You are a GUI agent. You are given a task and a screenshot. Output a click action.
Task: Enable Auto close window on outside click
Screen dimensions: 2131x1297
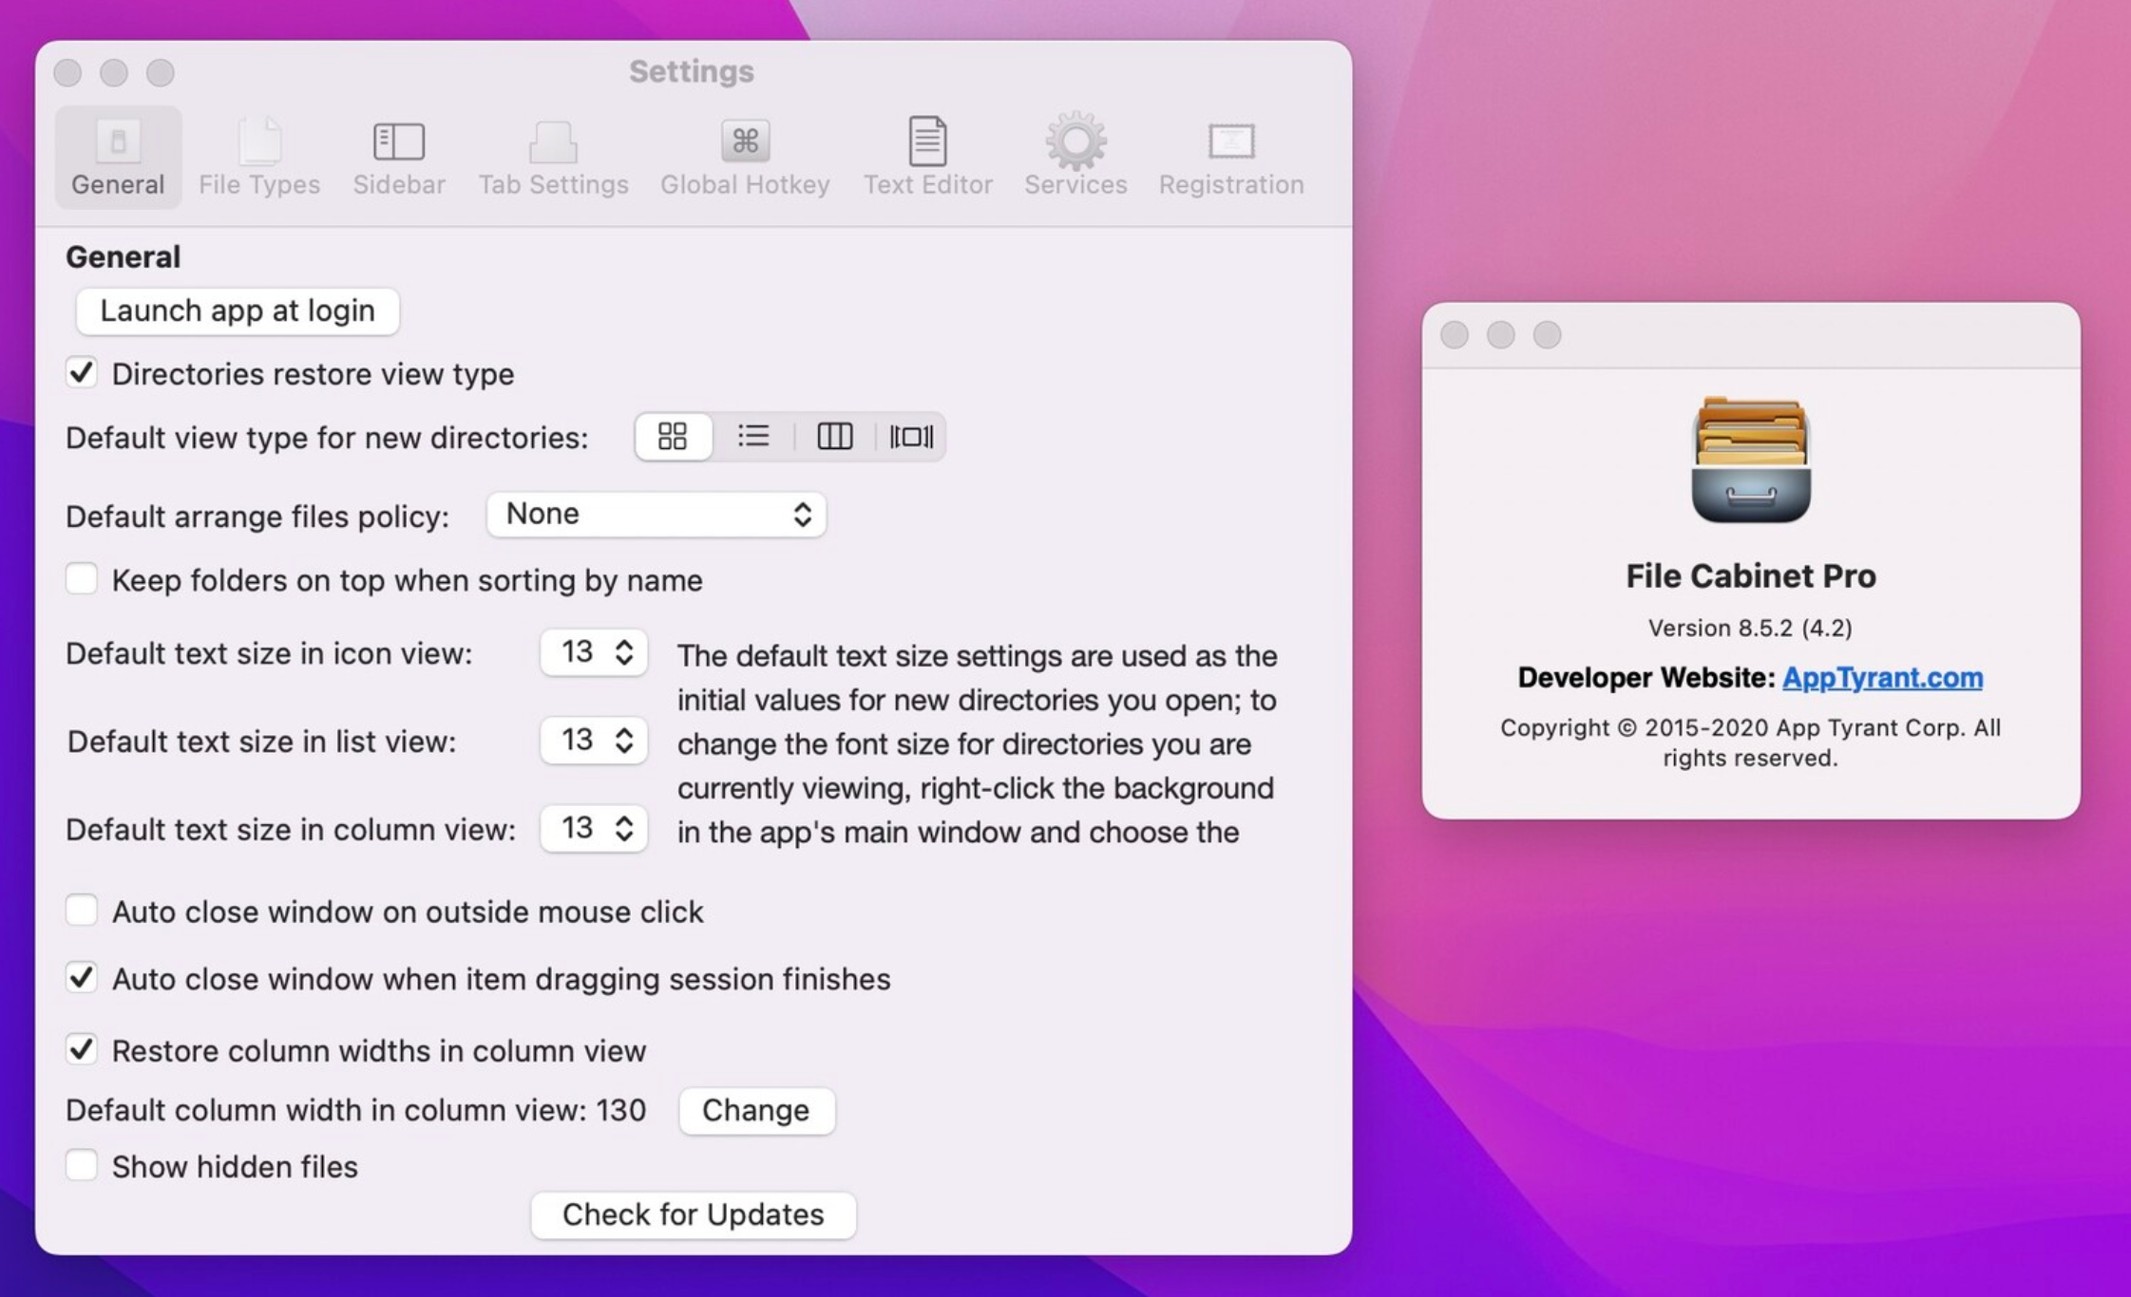pos(82,910)
